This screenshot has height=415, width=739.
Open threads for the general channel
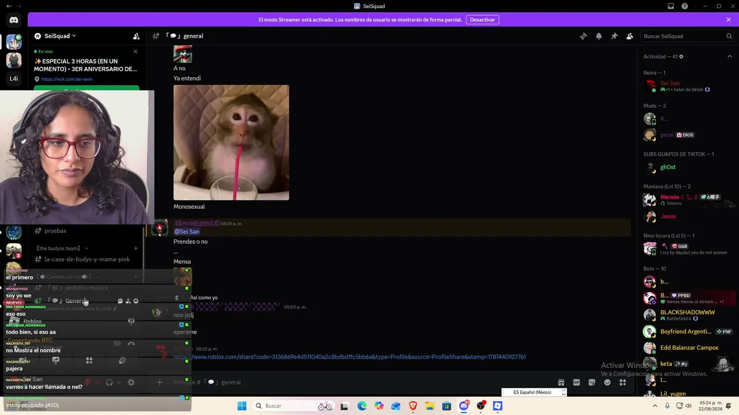583,36
